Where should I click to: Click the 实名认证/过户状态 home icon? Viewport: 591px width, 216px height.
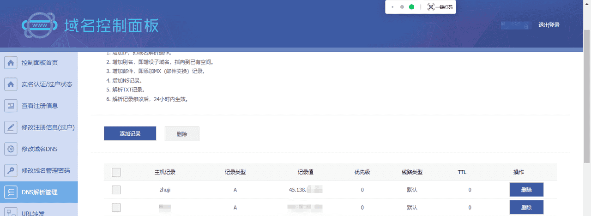point(11,84)
